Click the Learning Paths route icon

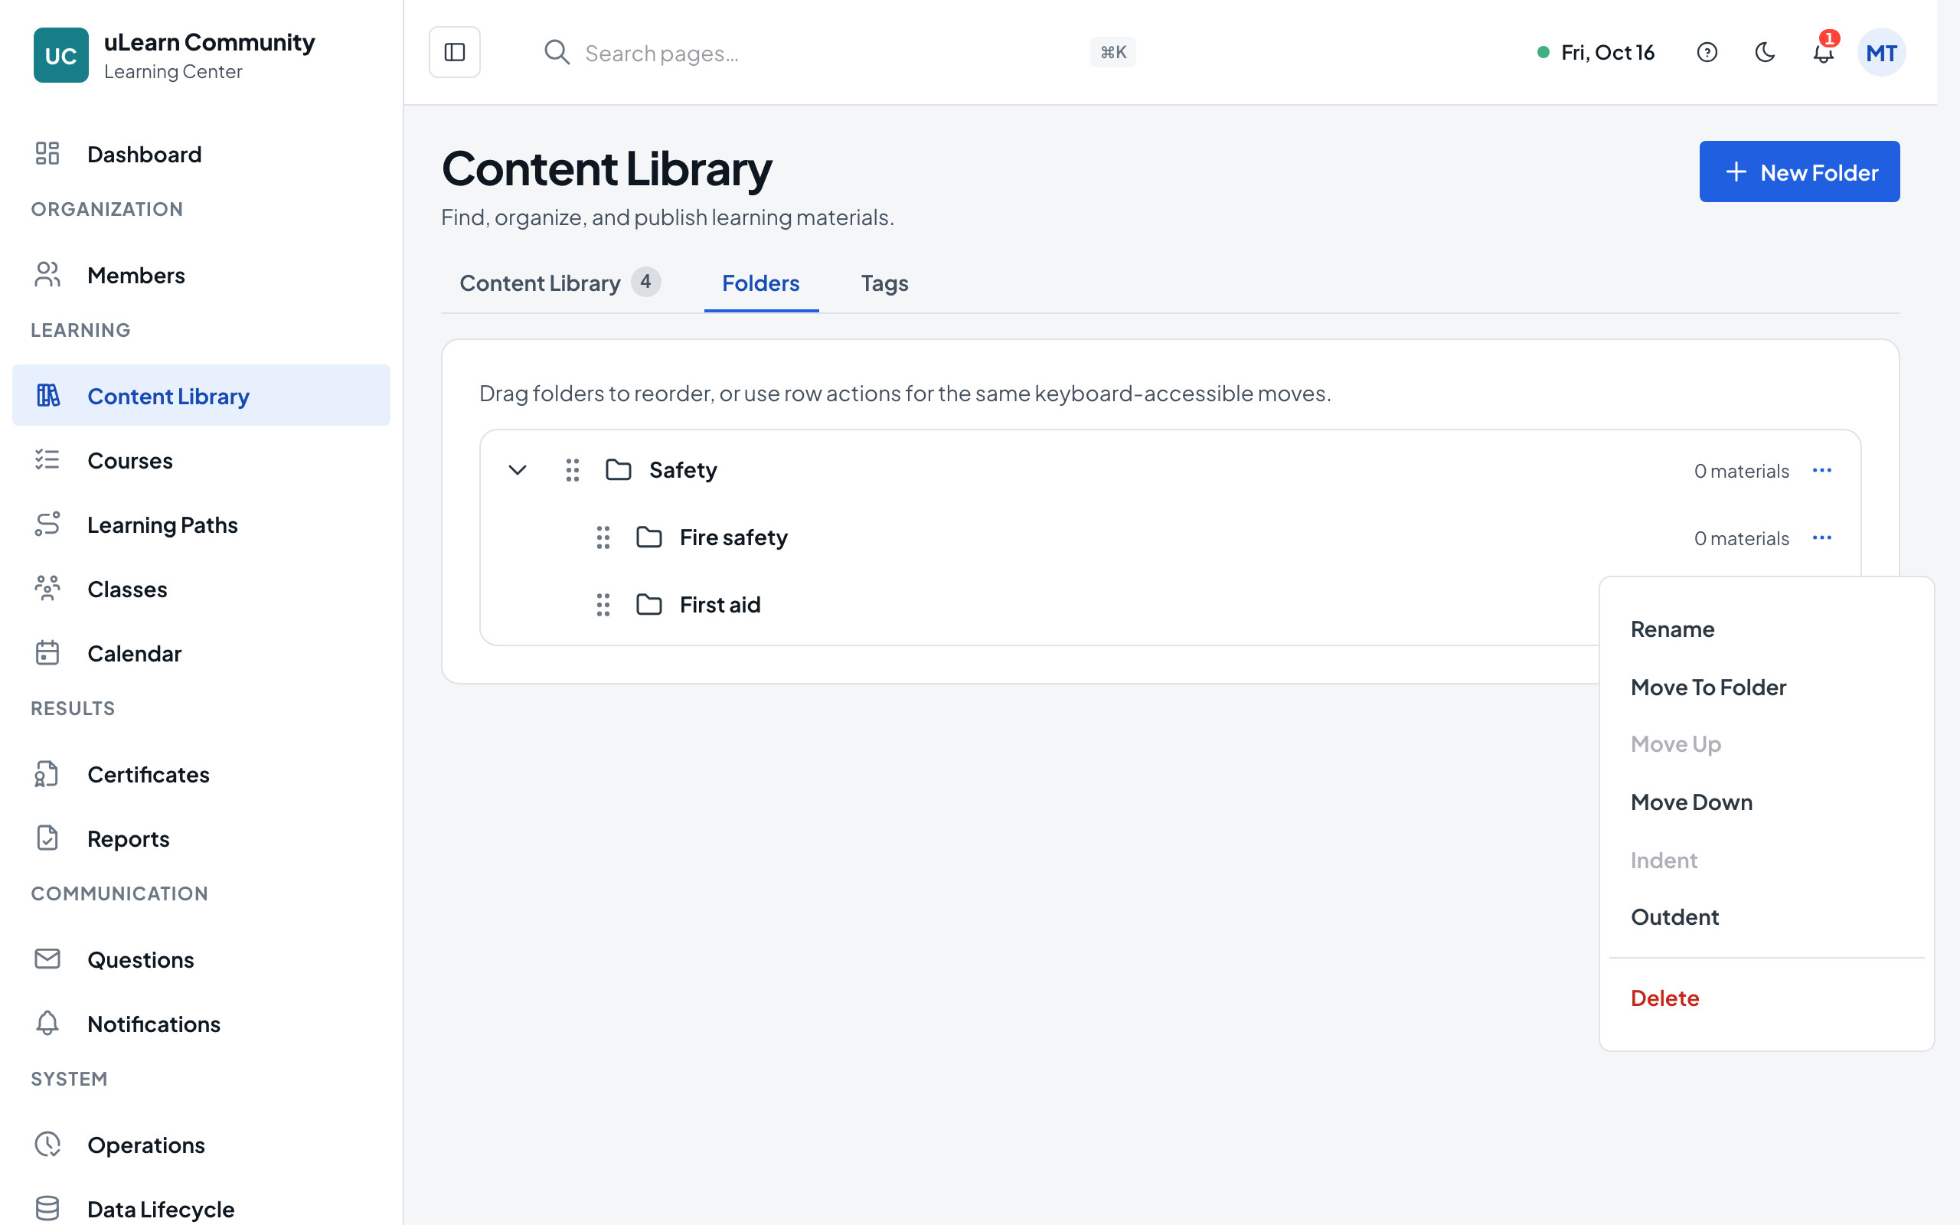click(x=47, y=524)
